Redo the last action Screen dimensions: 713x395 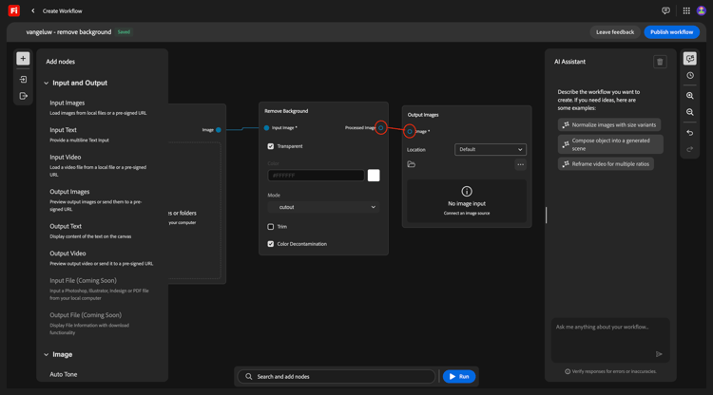(690, 149)
